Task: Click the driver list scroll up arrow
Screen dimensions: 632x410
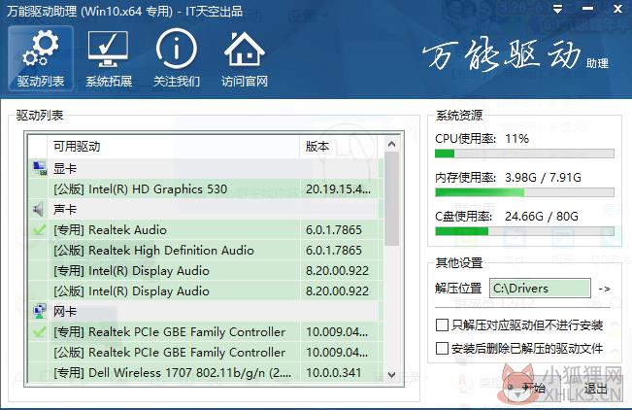Action: (391, 144)
